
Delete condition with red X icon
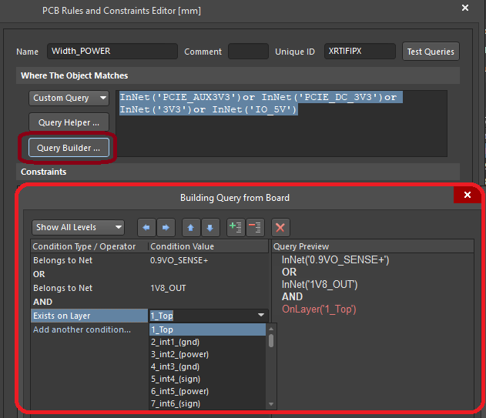pyautogui.click(x=280, y=227)
